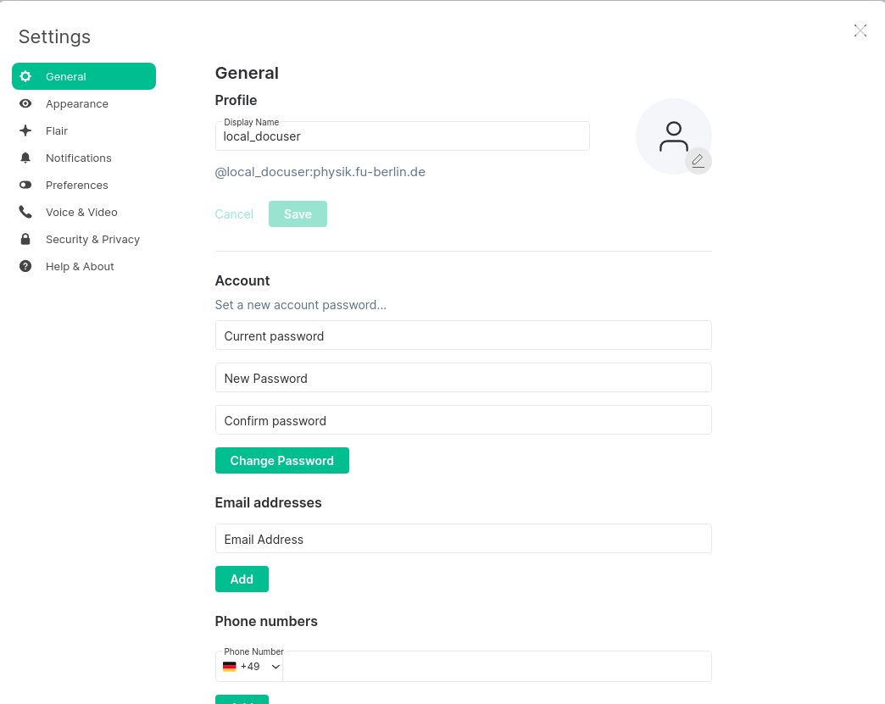The height and width of the screenshot is (704, 885).
Task: Click Add under Email addresses
Action: click(x=242, y=579)
